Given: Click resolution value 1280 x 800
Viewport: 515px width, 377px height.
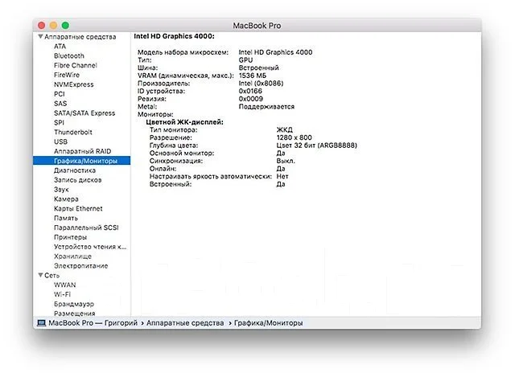Looking at the screenshot, I should click(294, 137).
